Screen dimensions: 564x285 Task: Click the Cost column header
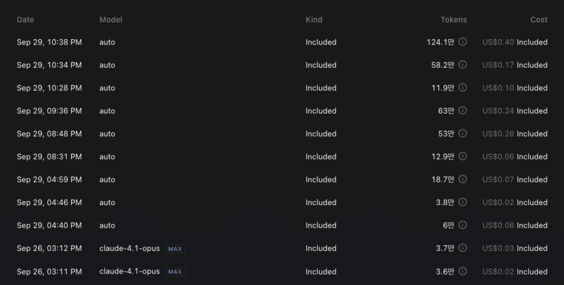tap(539, 19)
